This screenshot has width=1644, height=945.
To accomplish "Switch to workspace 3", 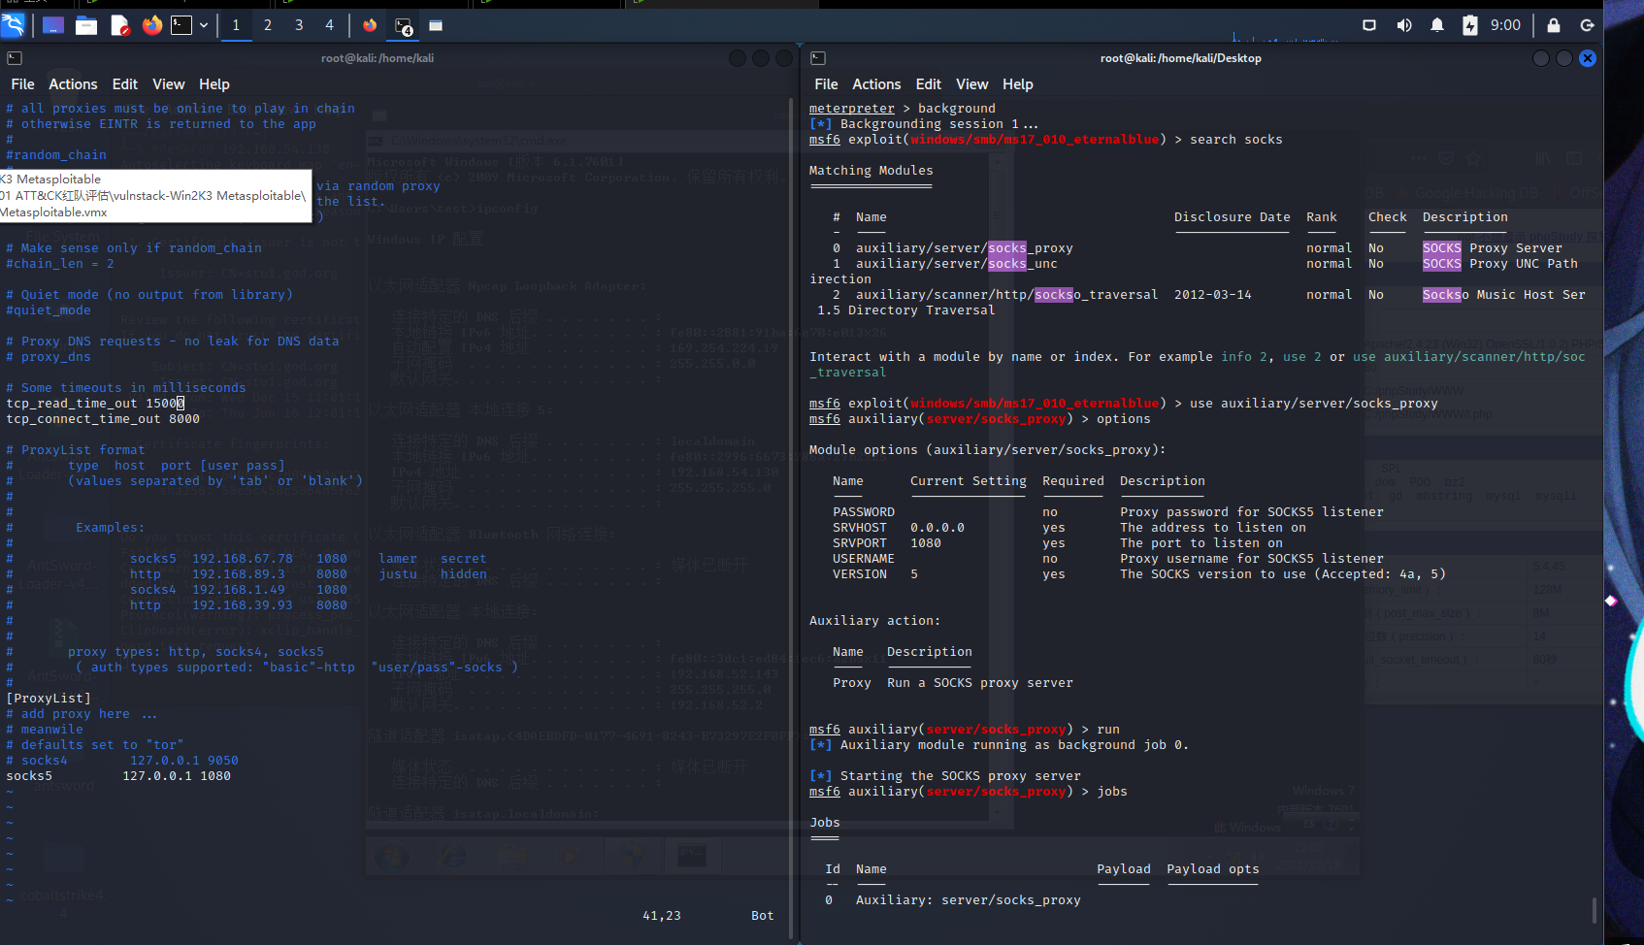I will [299, 25].
